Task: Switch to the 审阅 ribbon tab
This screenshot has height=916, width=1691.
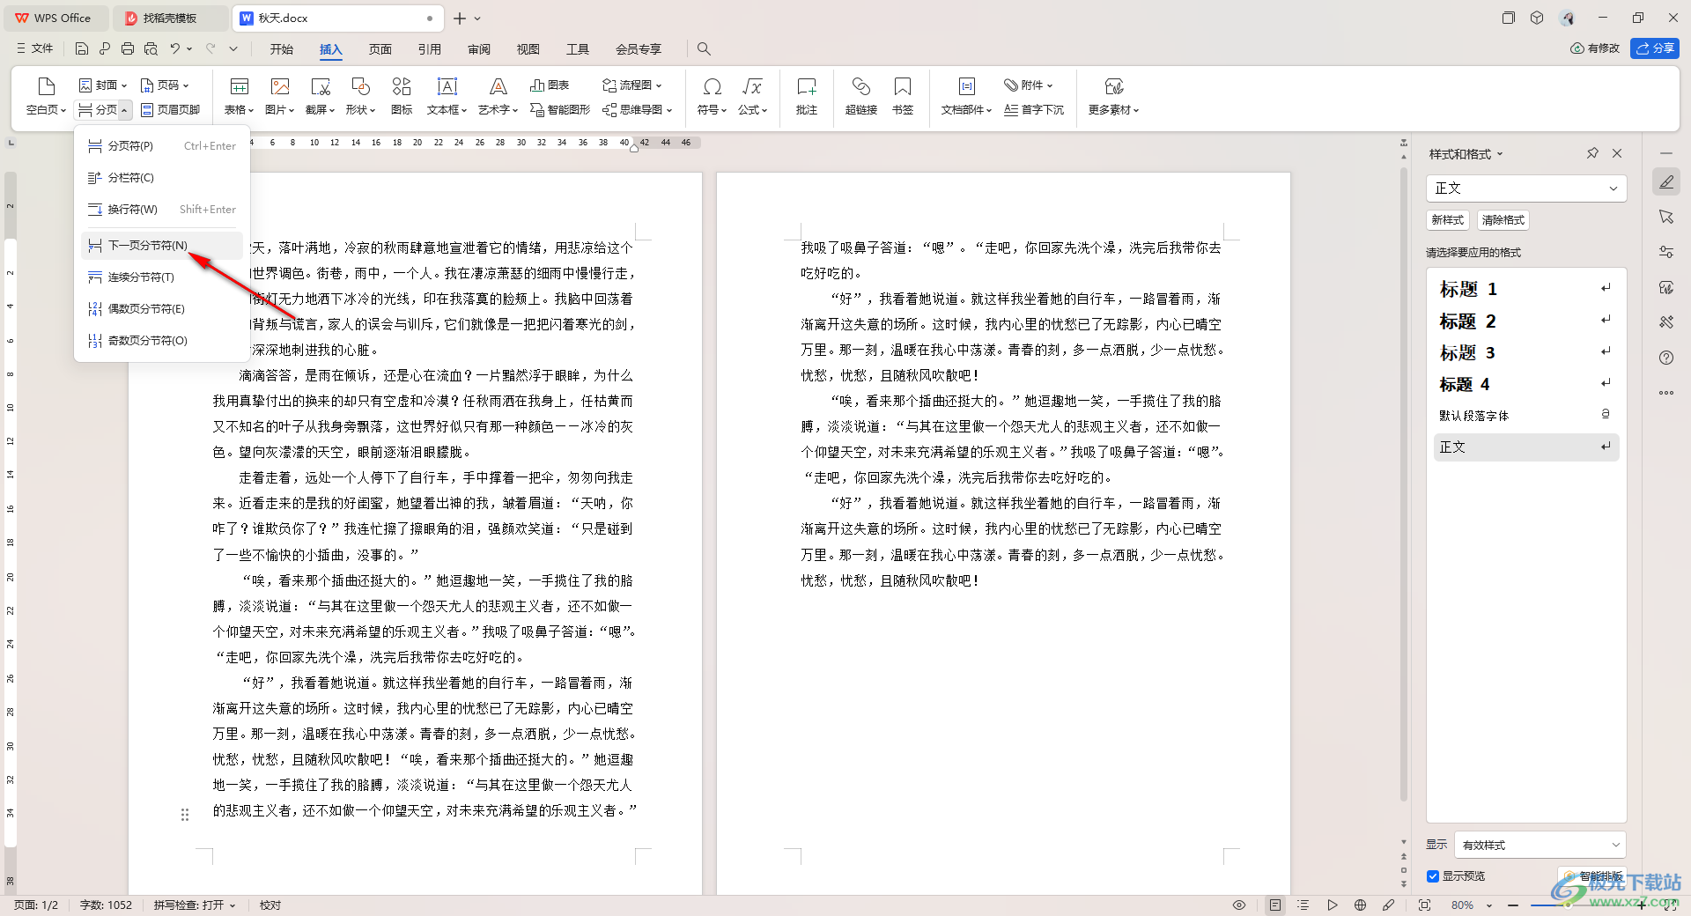Action: 479,49
